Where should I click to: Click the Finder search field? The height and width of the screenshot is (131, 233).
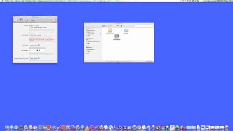pyautogui.click(x=143, y=26)
